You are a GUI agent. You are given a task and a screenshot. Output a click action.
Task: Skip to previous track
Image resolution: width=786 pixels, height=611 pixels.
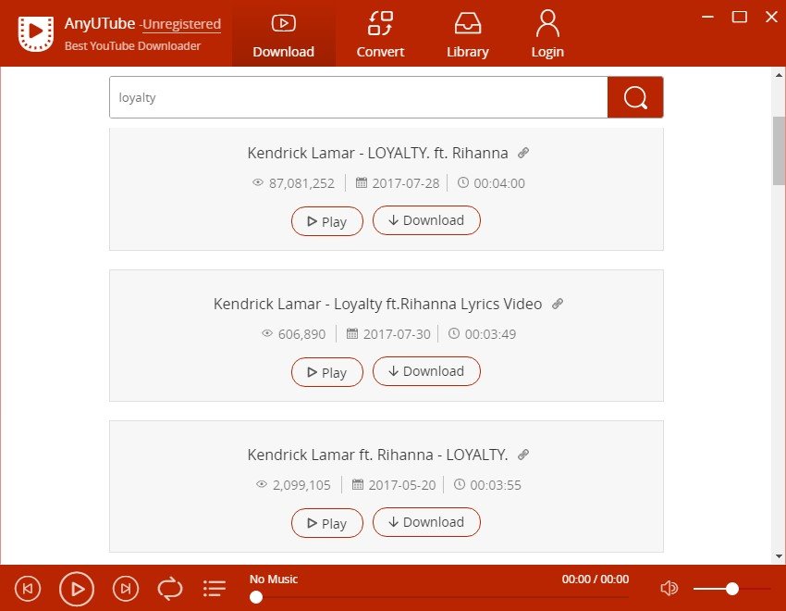click(28, 589)
